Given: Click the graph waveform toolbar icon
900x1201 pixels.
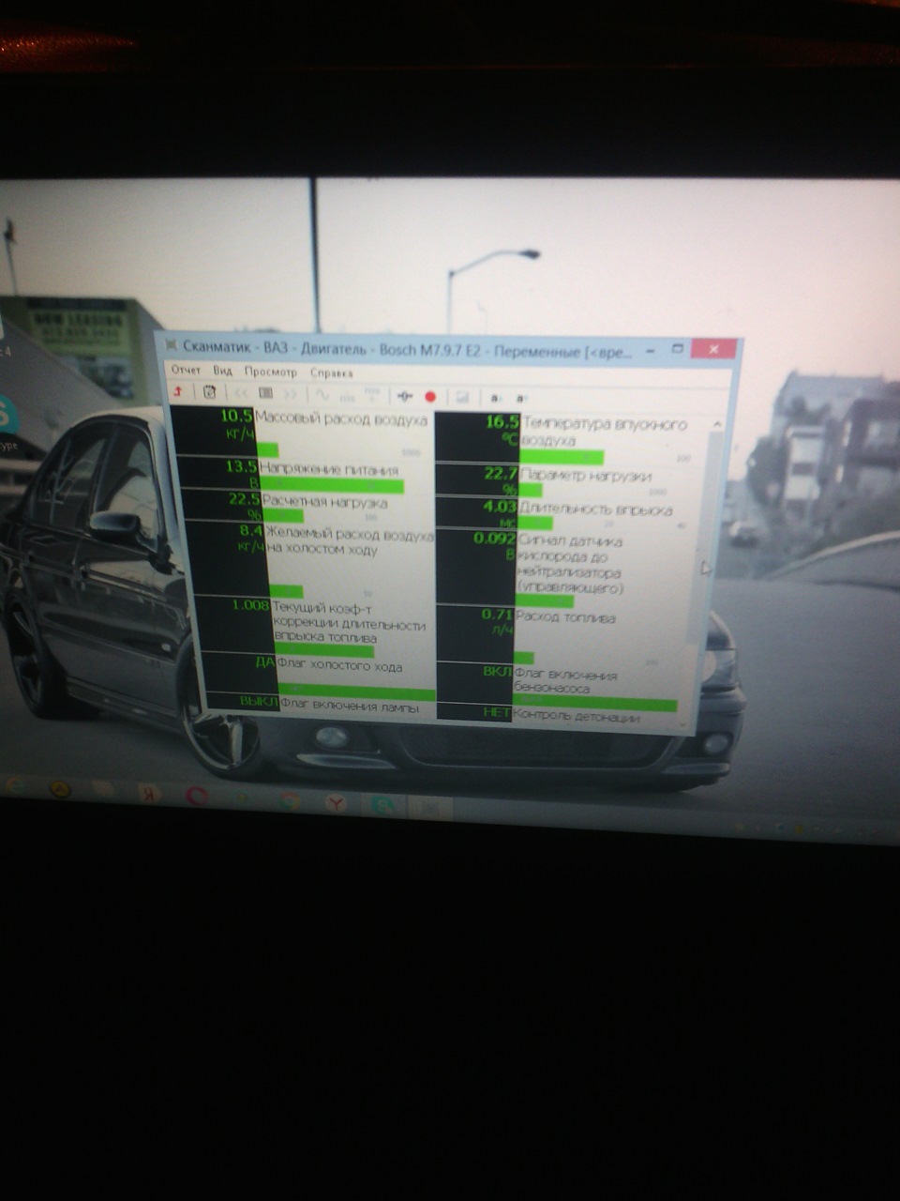Looking at the screenshot, I should tap(322, 395).
